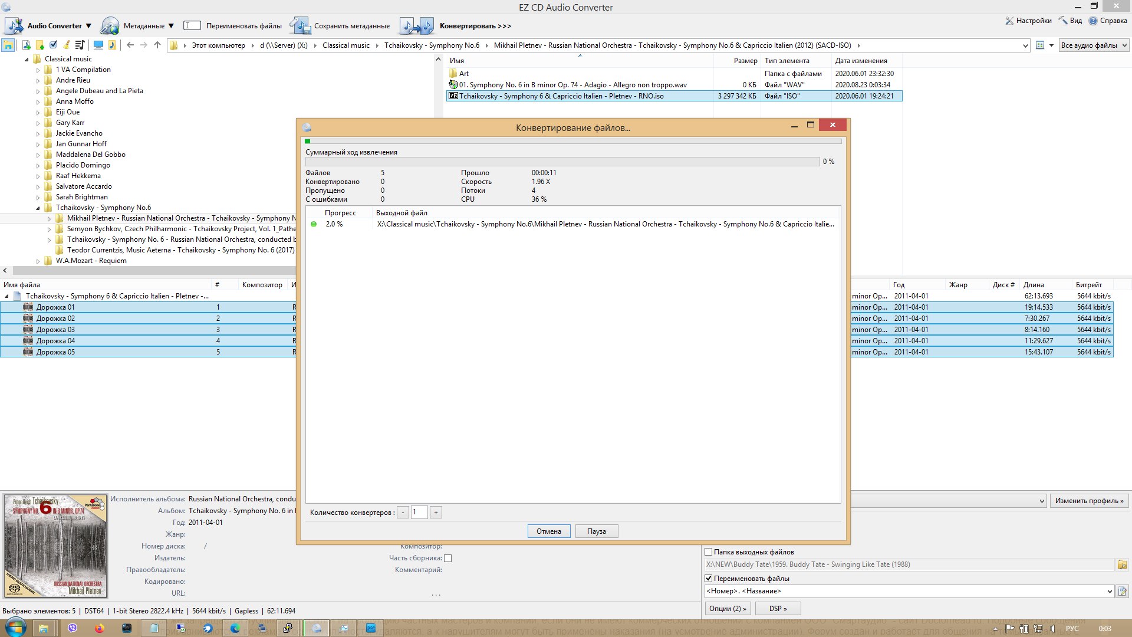Click the overall extraction progress bar
This screenshot has height=637, width=1132.
(x=562, y=162)
